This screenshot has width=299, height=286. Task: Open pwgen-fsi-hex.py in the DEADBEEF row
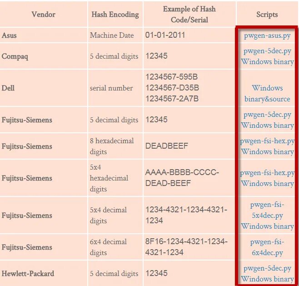point(267,141)
